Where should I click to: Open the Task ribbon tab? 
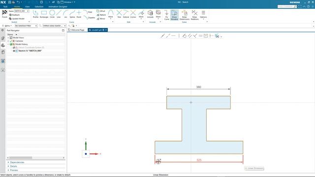coord(5,6)
